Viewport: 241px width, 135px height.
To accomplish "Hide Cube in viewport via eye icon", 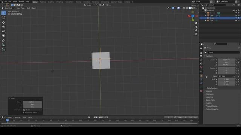I will (x=236, y=15).
